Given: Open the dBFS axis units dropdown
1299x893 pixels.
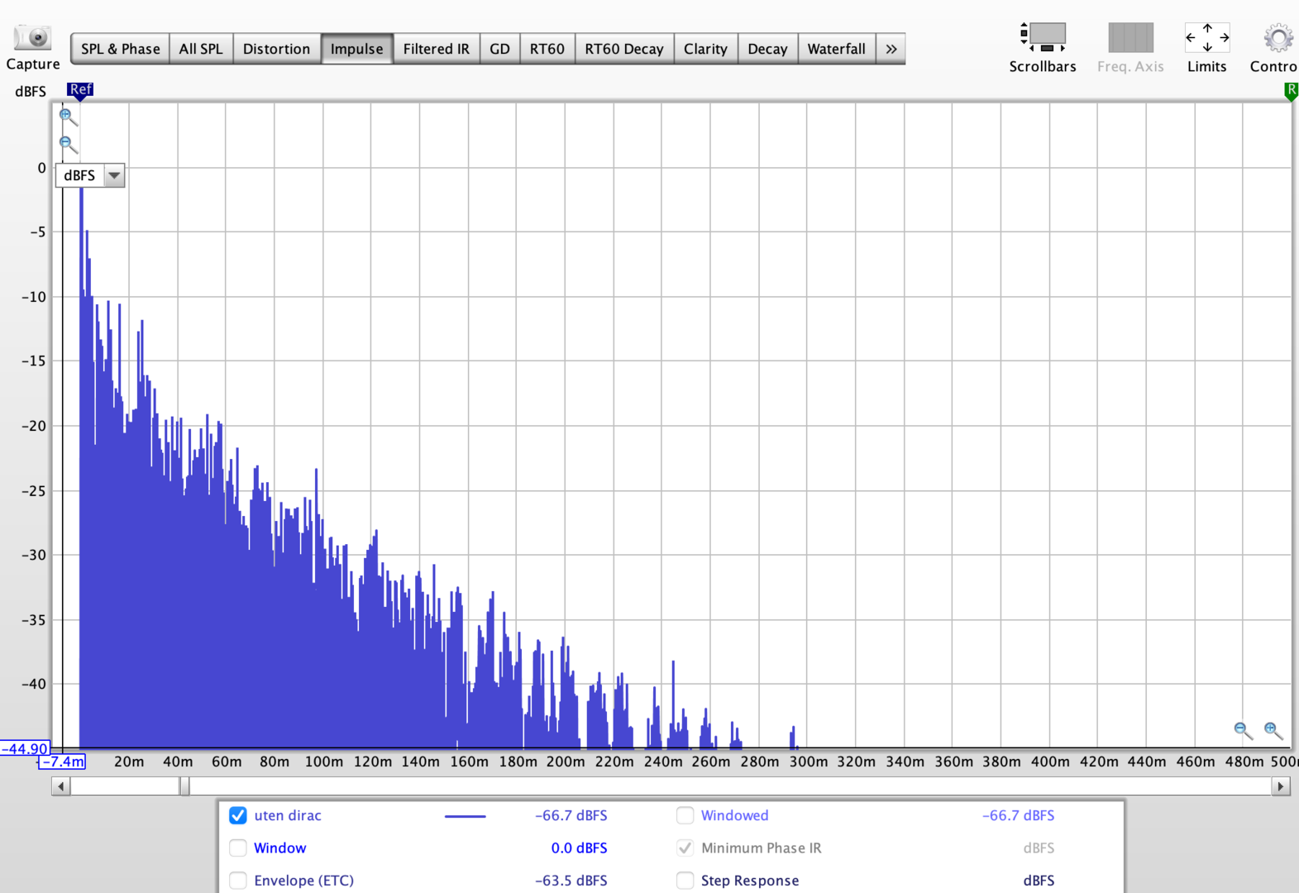Looking at the screenshot, I should pos(114,175).
